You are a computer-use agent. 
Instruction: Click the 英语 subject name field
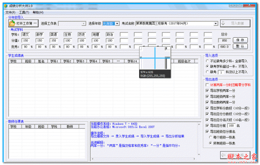(54, 35)
